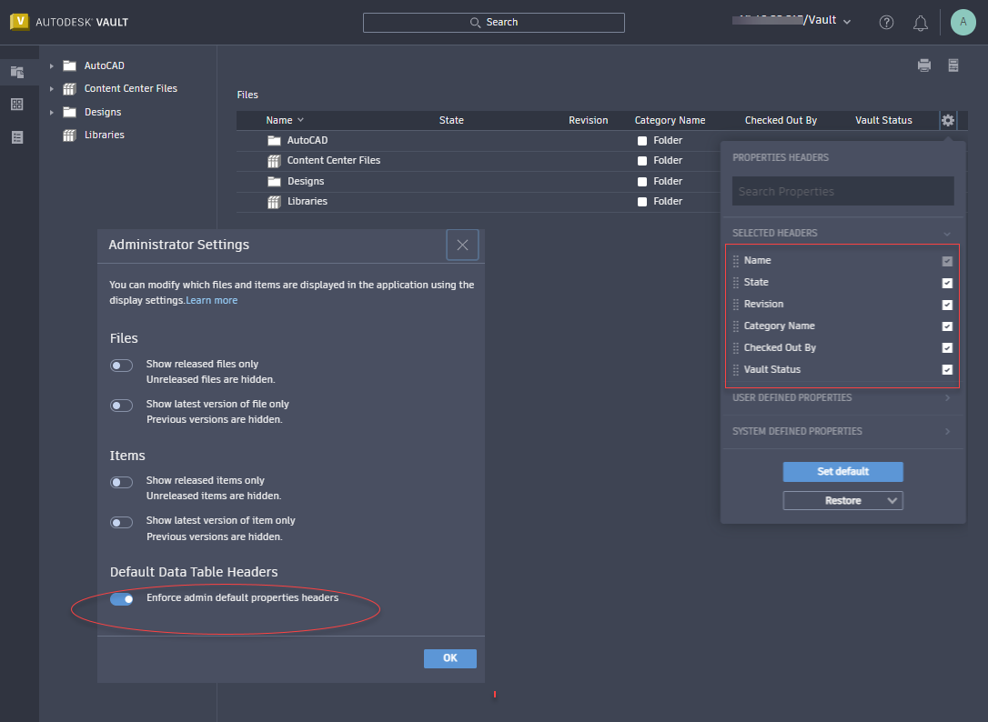Image resolution: width=988 pixels, height=722 pixels.
Task: Expand the AutoCAD tree node arrow
Action: coord(52,65)
